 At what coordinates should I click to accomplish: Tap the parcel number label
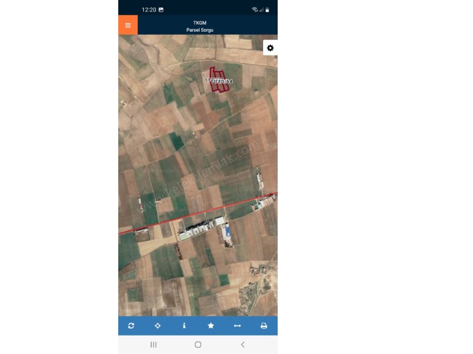[219, 80]
